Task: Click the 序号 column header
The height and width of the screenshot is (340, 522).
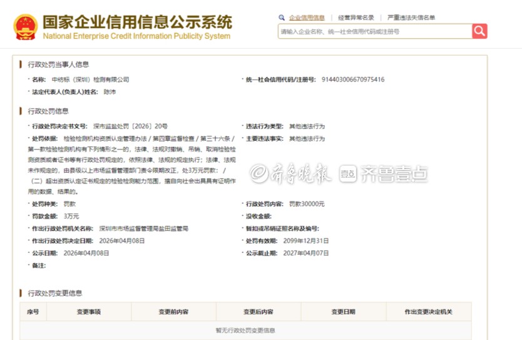Action: pos(33,312)
